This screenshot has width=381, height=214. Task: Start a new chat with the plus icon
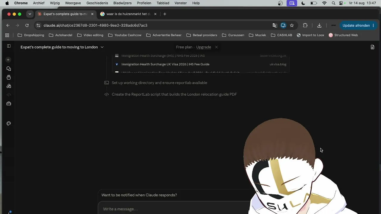point(8,60)
